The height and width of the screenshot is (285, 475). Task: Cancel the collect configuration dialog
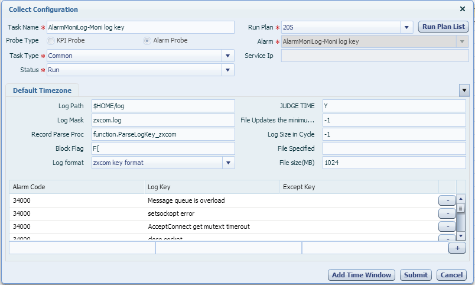pos(451,275)
